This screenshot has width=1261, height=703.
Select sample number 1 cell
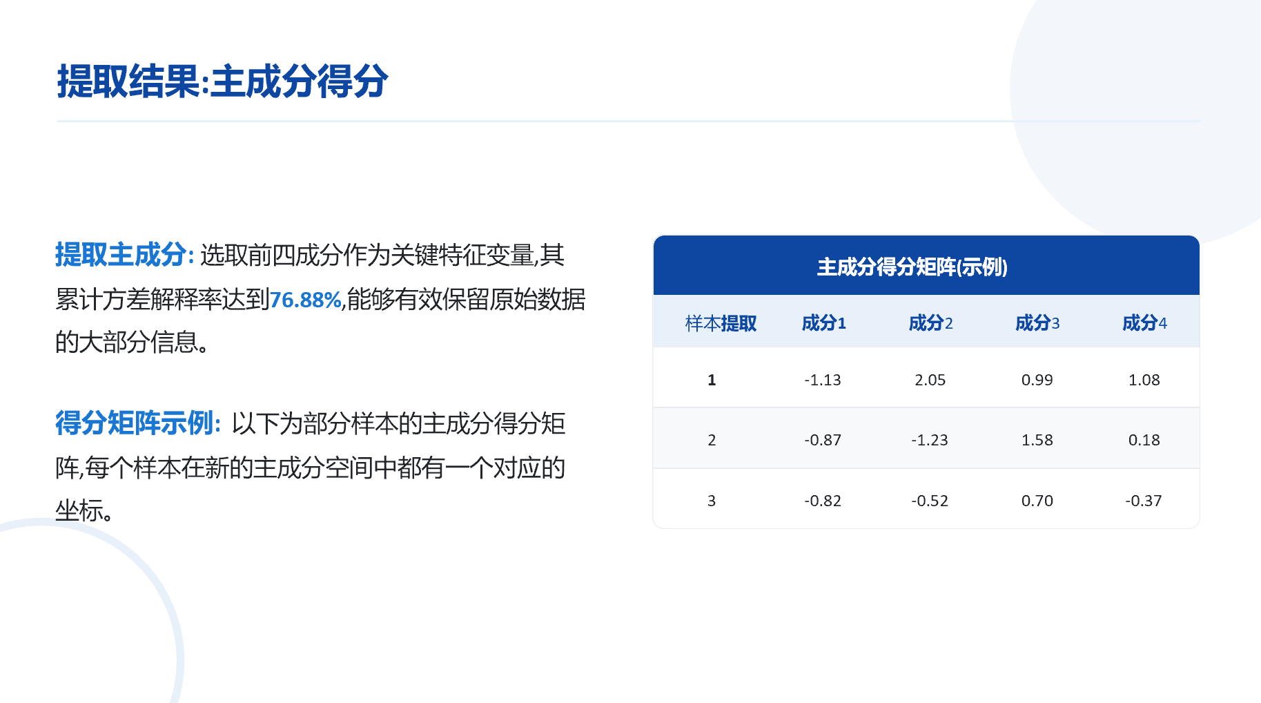712,380
